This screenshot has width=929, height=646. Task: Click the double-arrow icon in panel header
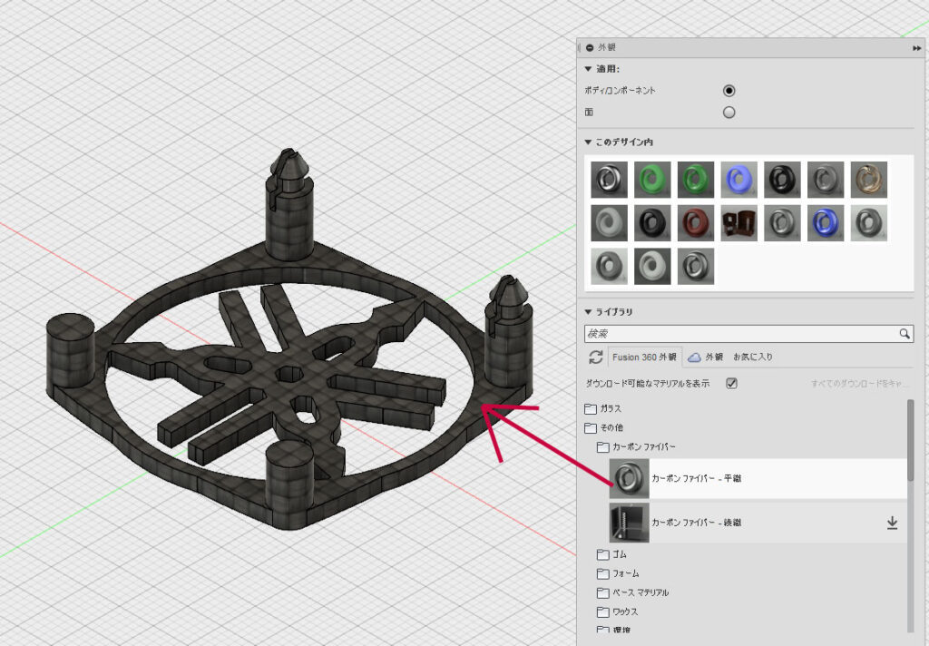916,47
